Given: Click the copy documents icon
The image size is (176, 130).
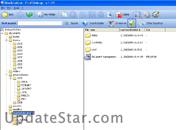Looking at the screenshot, I should pos(64,15).
